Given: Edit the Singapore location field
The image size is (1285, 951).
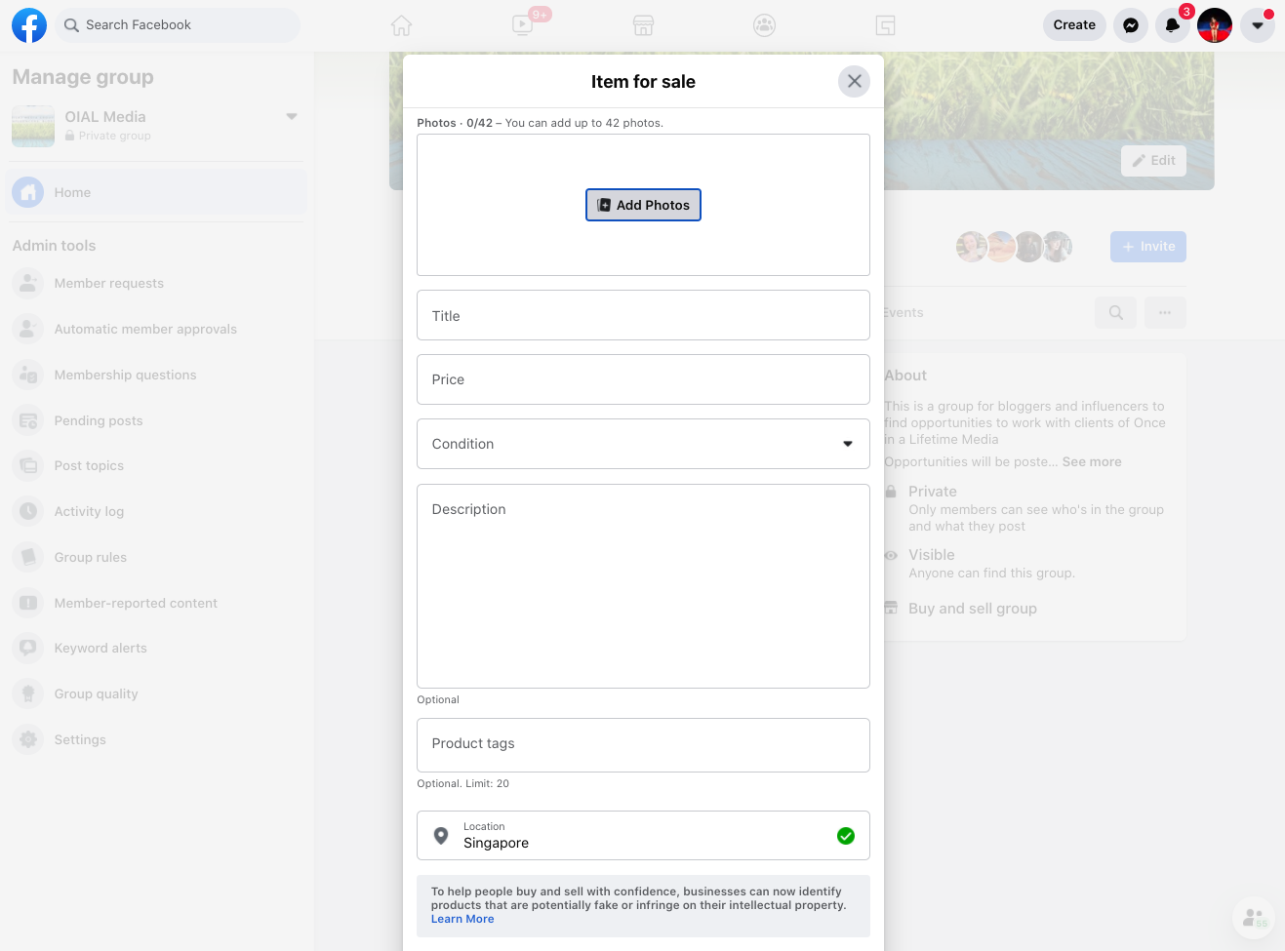Looking at the screenshot, I should tap(643, 836).
